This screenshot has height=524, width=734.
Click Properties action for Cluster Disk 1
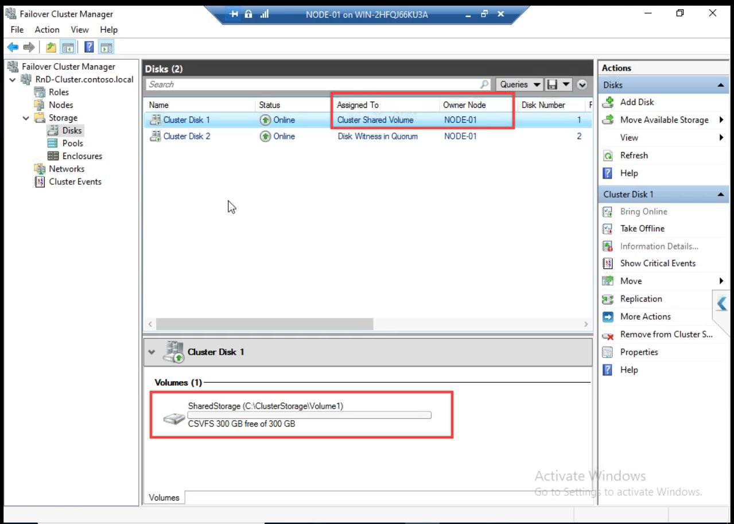click(x=639, y=352)
